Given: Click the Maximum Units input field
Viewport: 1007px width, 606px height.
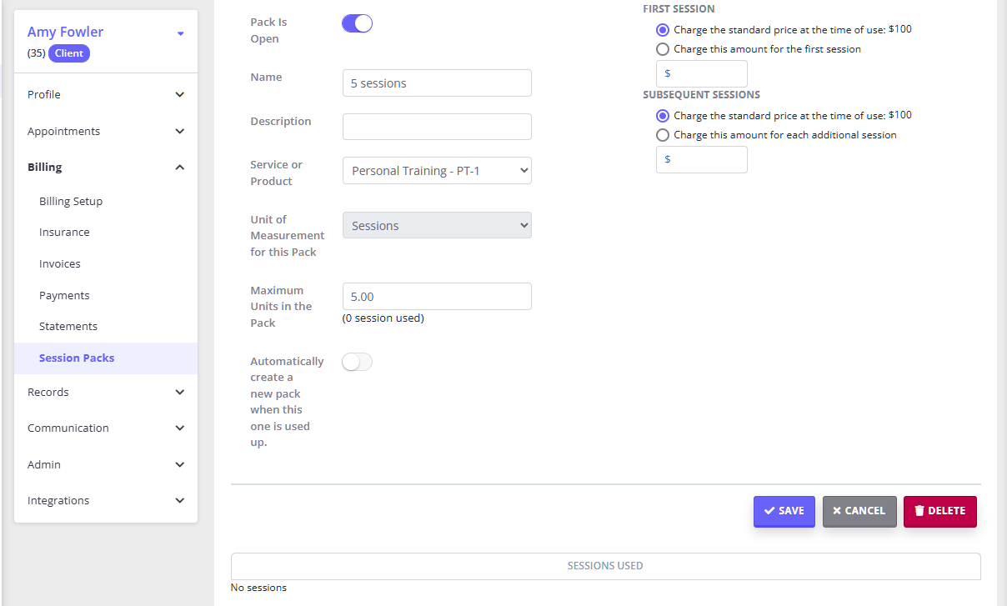Looking at the screenshot, I should [437, 297].
